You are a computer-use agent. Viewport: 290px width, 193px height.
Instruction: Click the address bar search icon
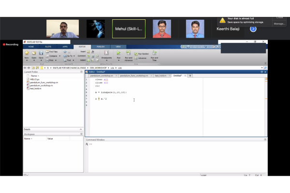tap(265, 68)
